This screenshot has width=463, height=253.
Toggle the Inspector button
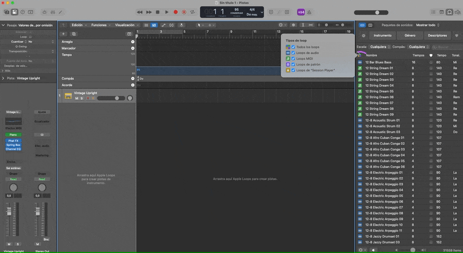(14, 12)
